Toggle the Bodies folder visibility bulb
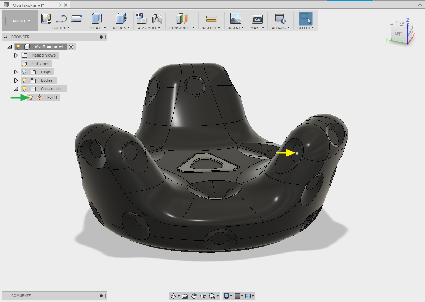This screenshot has width=425, height=302. coord(25,80)
